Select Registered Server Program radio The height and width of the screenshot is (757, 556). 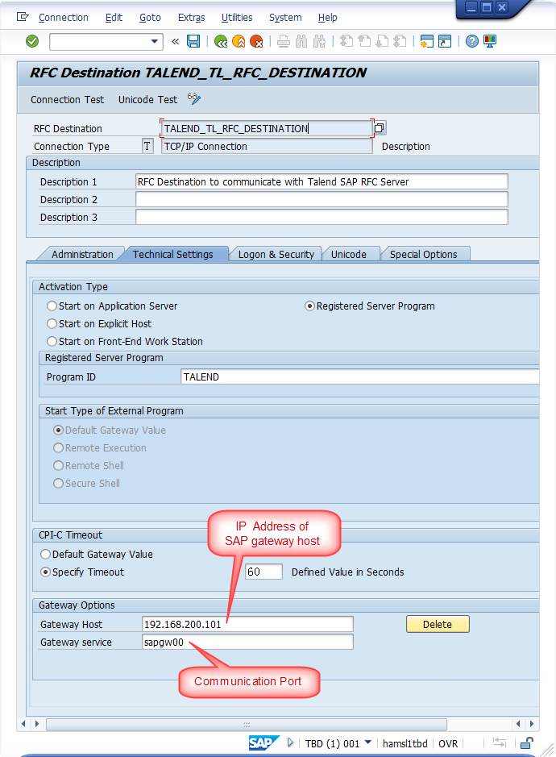310,306
